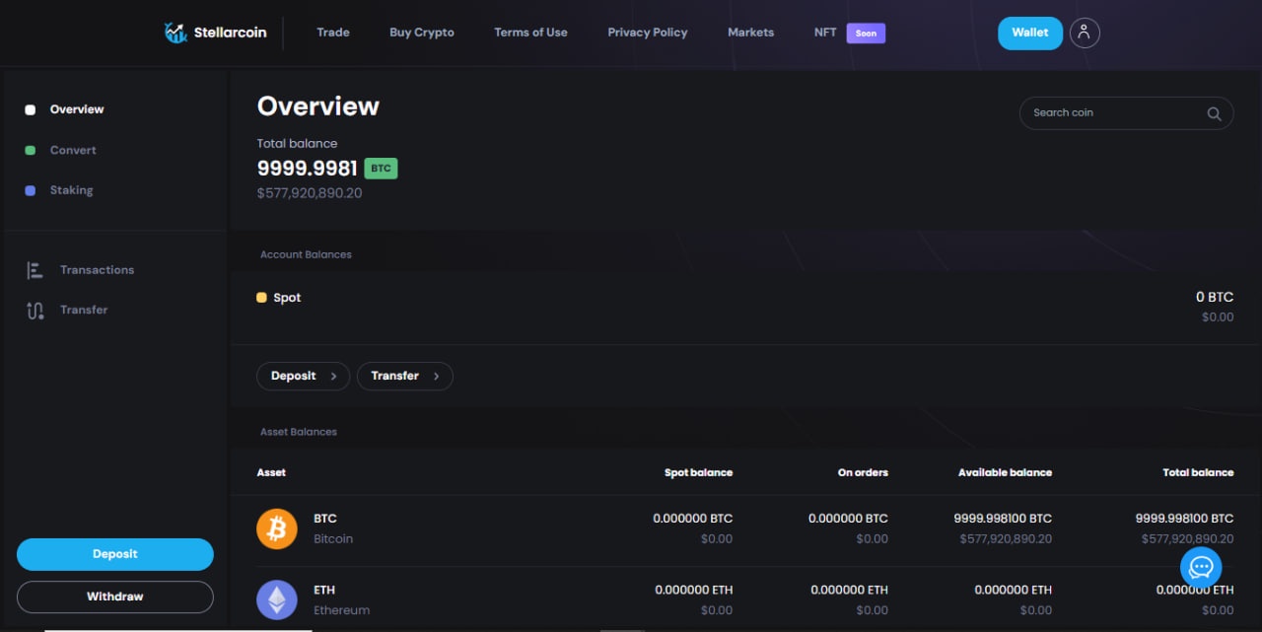The height and width of the screenshot is (632, 1262).
Task: Click the Transfer sidebar arrows icon
Action: [x=35, y=311]
